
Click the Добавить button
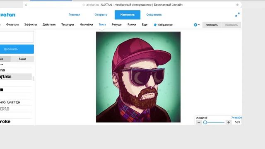click(x=17, y=49)
